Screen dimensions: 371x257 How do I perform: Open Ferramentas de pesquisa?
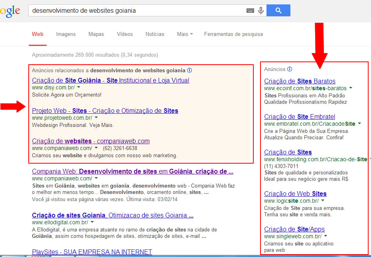click(233, 34)
